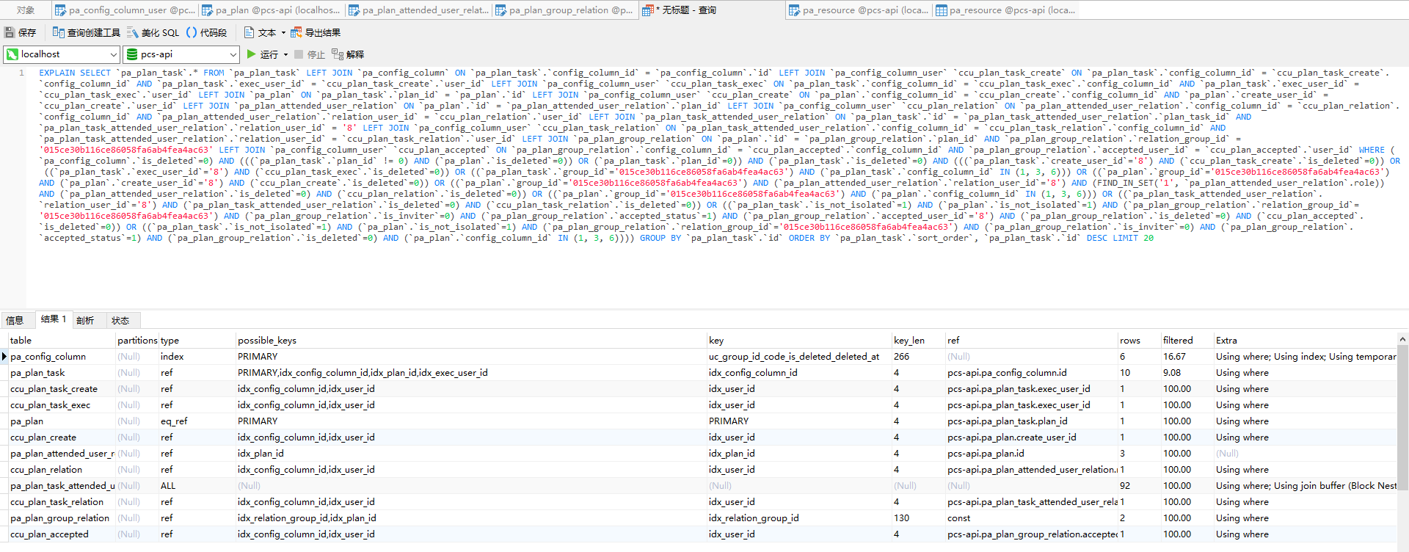Click the Explain (解释) icon
Image resolution: width=1409 pixels, height=552 pixels.
click(338, 54)
